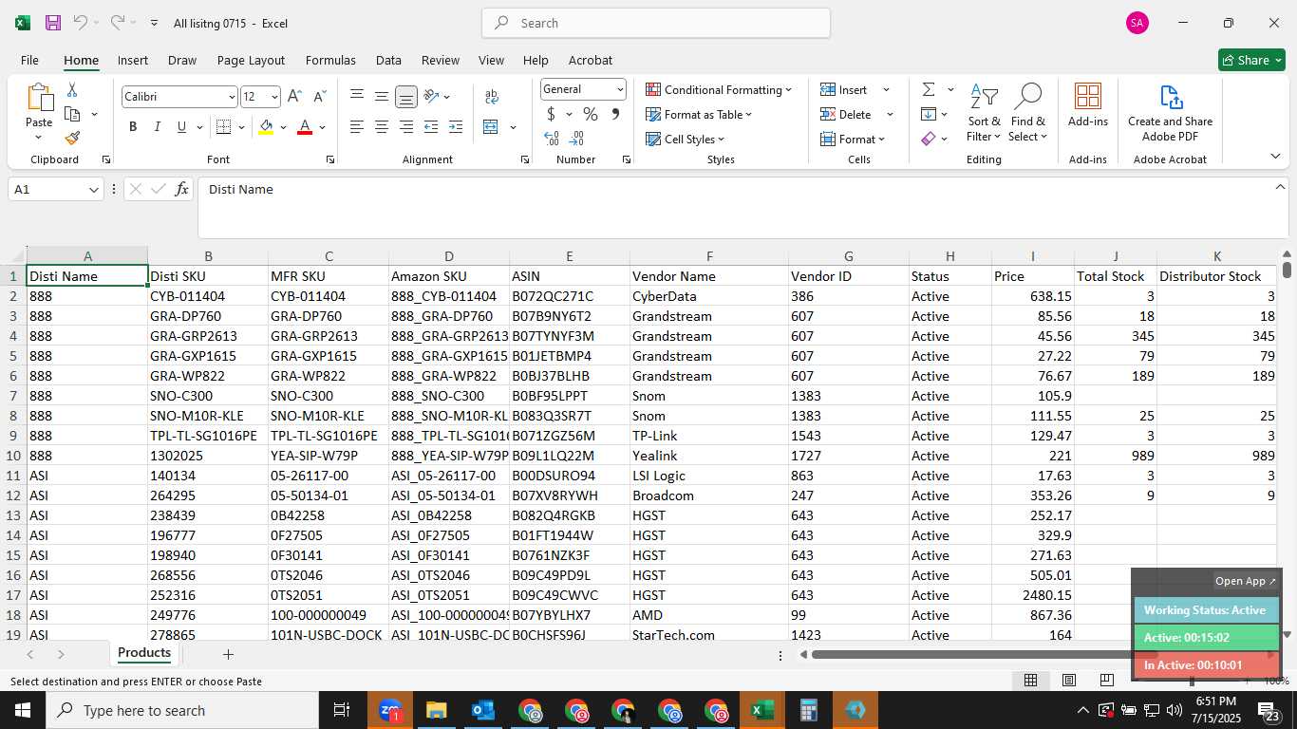Viewport: 1297px width, 729px height.
Task: Click the Search box in title bar
Action: 656,23
